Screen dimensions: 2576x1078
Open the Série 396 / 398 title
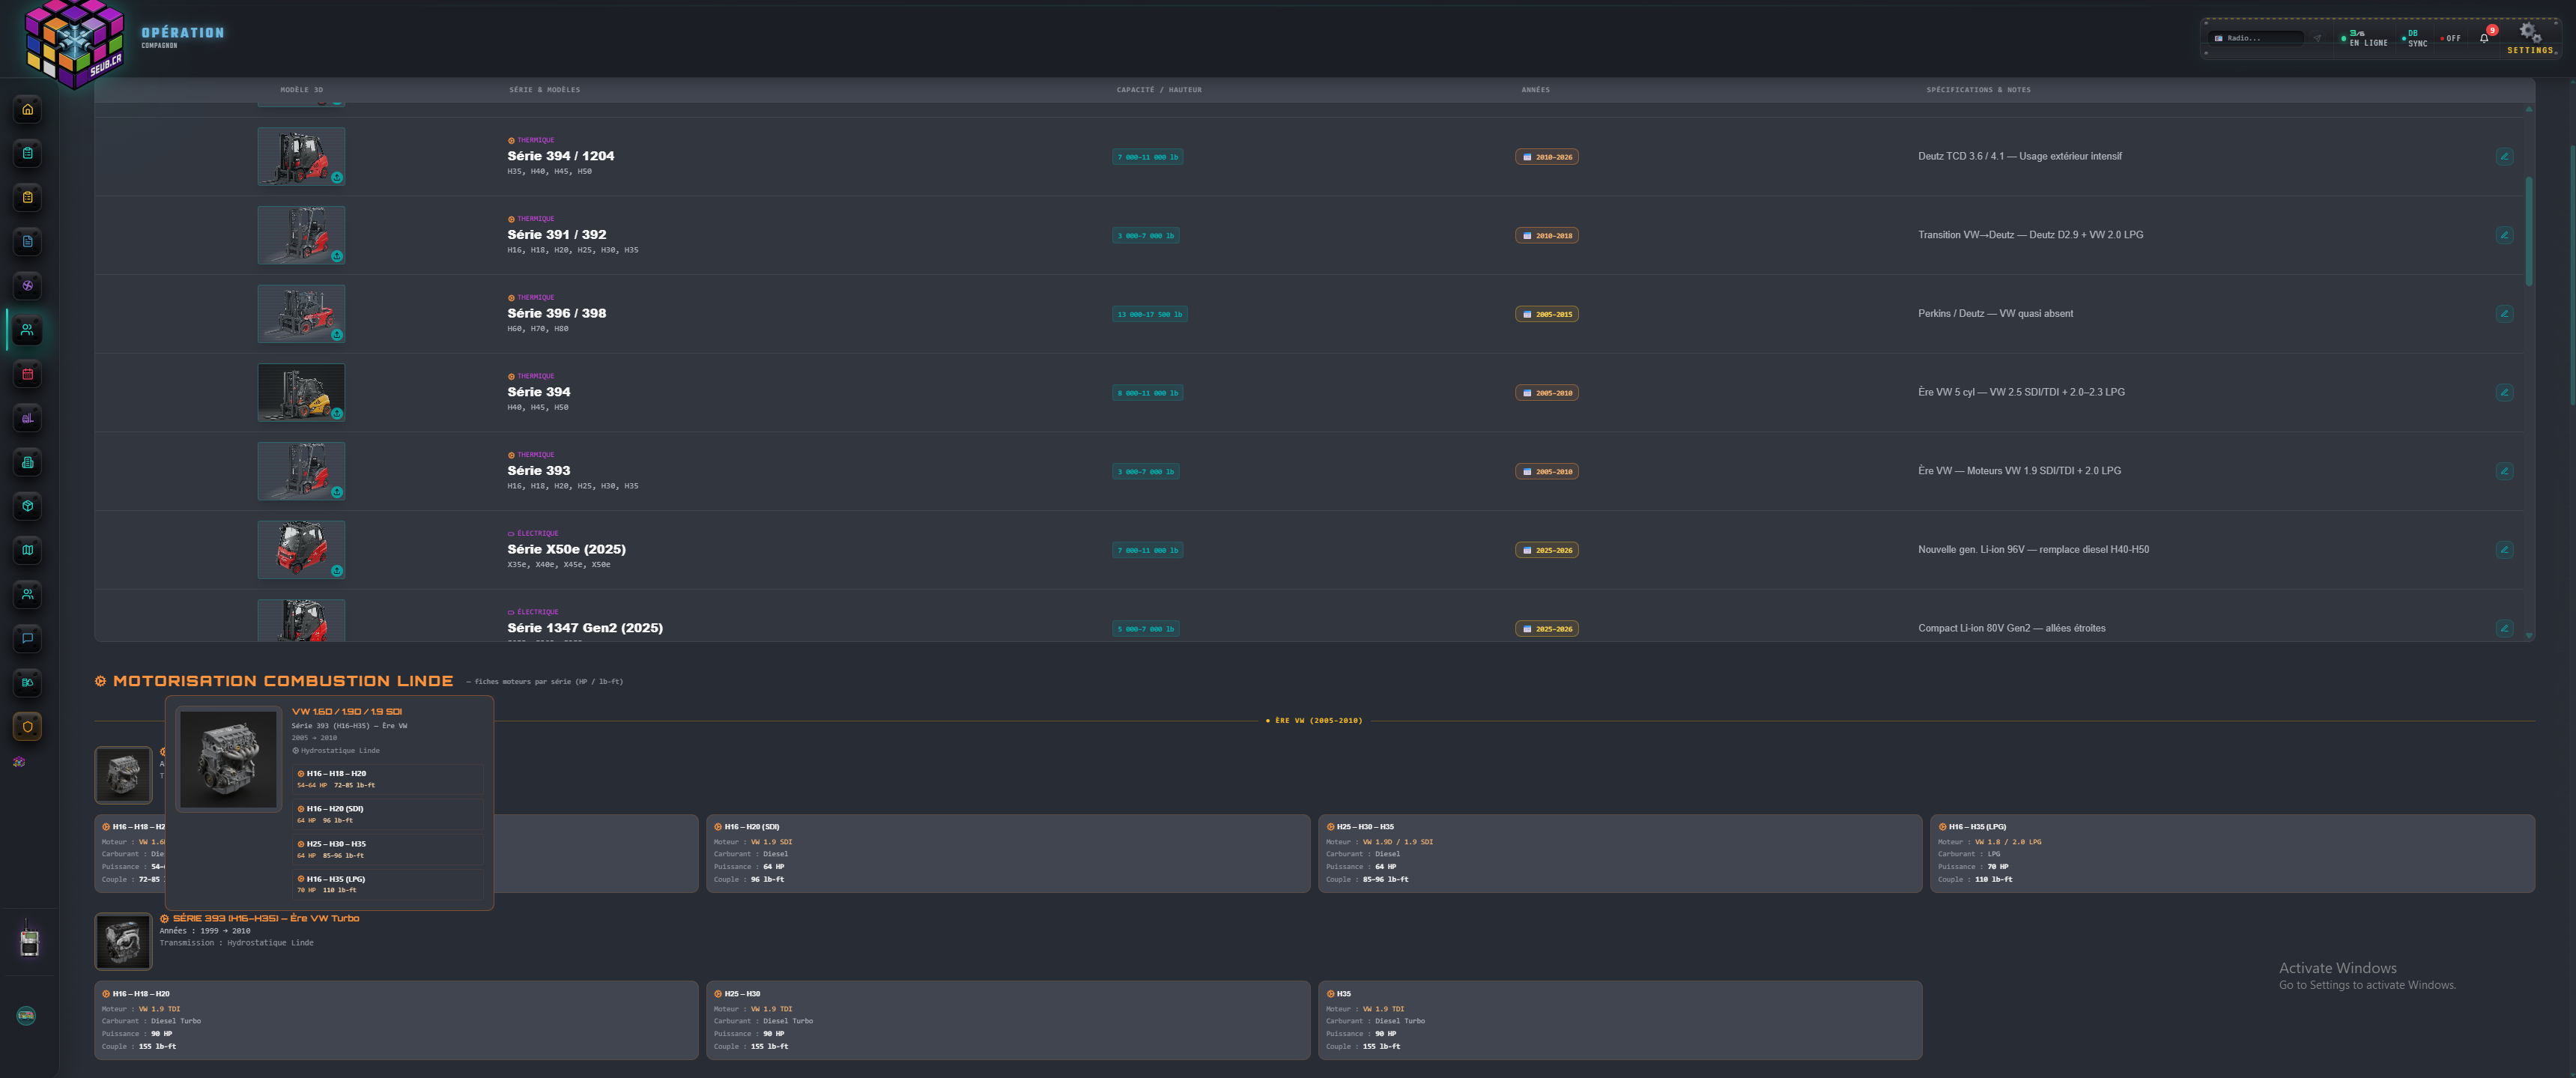[x=556, y=314]
